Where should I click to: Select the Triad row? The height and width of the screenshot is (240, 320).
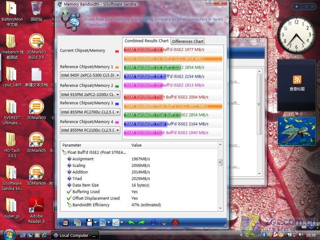point(139,178)
